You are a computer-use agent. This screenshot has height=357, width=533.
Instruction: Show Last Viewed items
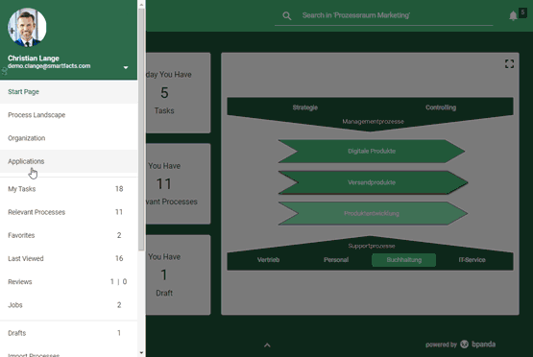pyautogui.click(x=68, y=258)
